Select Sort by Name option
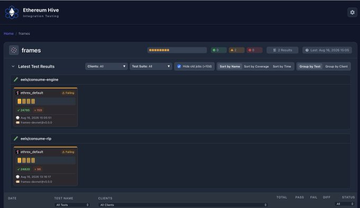The width and height of the screenshot is (360, 208). 230,67
